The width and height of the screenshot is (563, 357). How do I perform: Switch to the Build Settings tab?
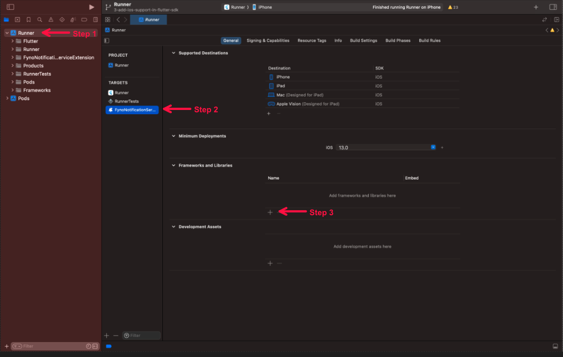pyautogui.click(x=363, y=41)
